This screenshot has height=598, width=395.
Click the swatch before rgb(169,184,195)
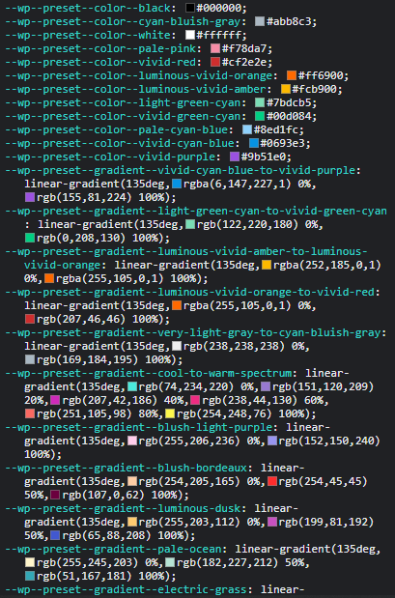pos(30,359)
